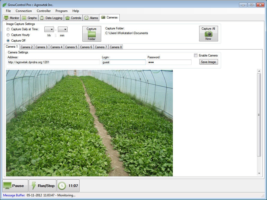Open the Controller menu
This screenshot has height=200, width=267.
point(44,11)
